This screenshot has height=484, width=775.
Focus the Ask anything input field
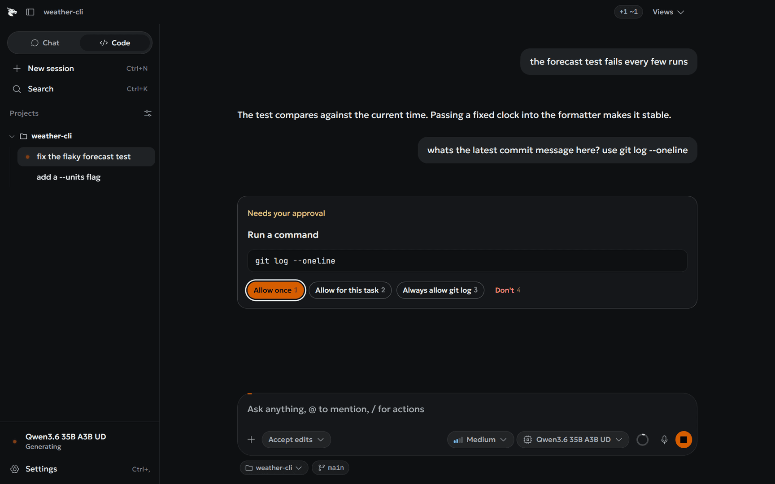click(x=467, y=409)
